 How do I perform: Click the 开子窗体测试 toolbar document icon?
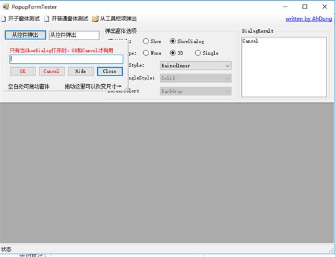tap(3, 19)
